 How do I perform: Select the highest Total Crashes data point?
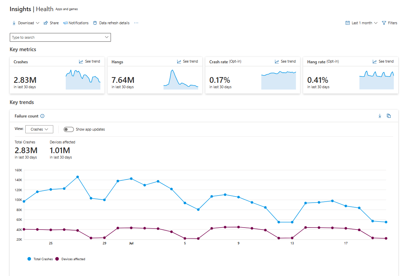[78, 177]
